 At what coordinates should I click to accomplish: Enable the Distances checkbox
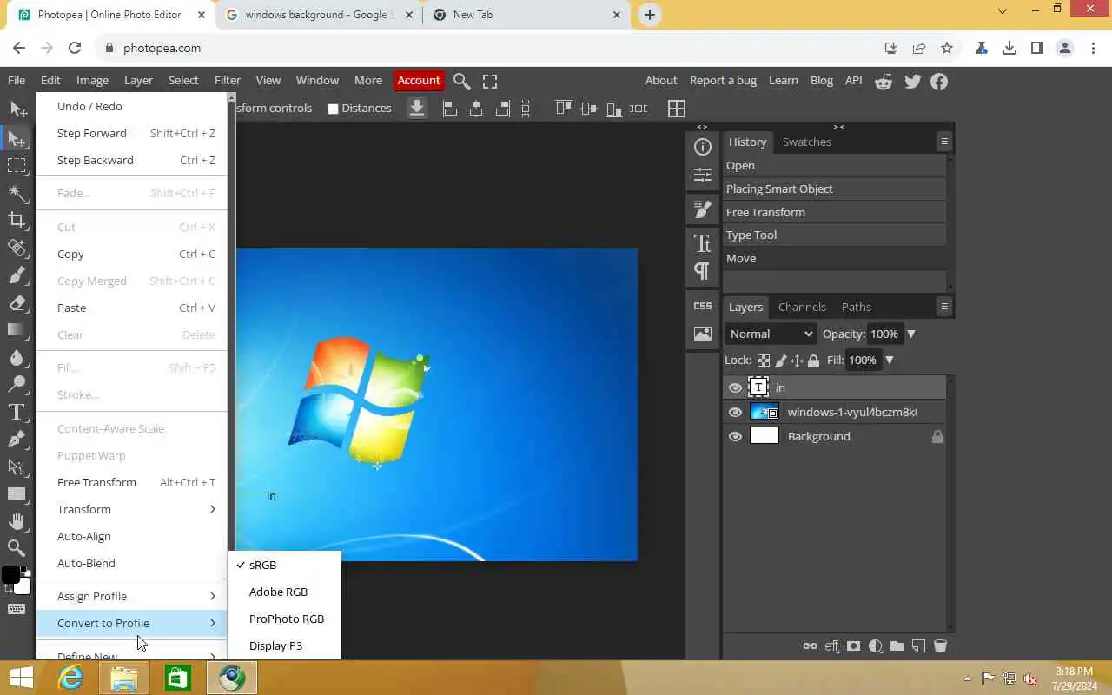tap(333, 109)
